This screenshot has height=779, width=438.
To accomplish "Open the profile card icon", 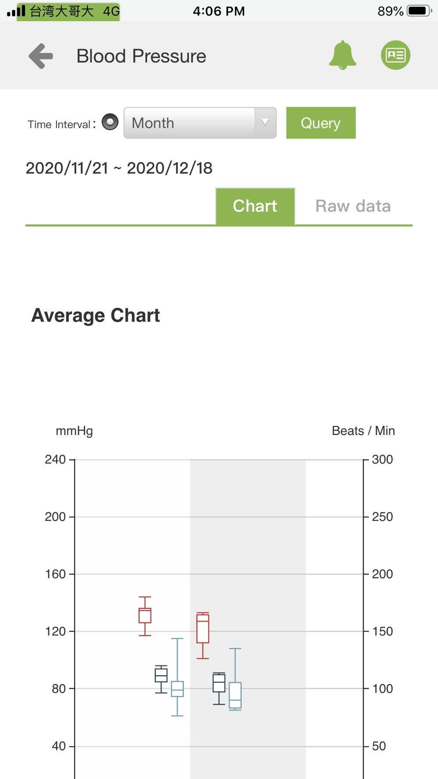I will 396,55.
